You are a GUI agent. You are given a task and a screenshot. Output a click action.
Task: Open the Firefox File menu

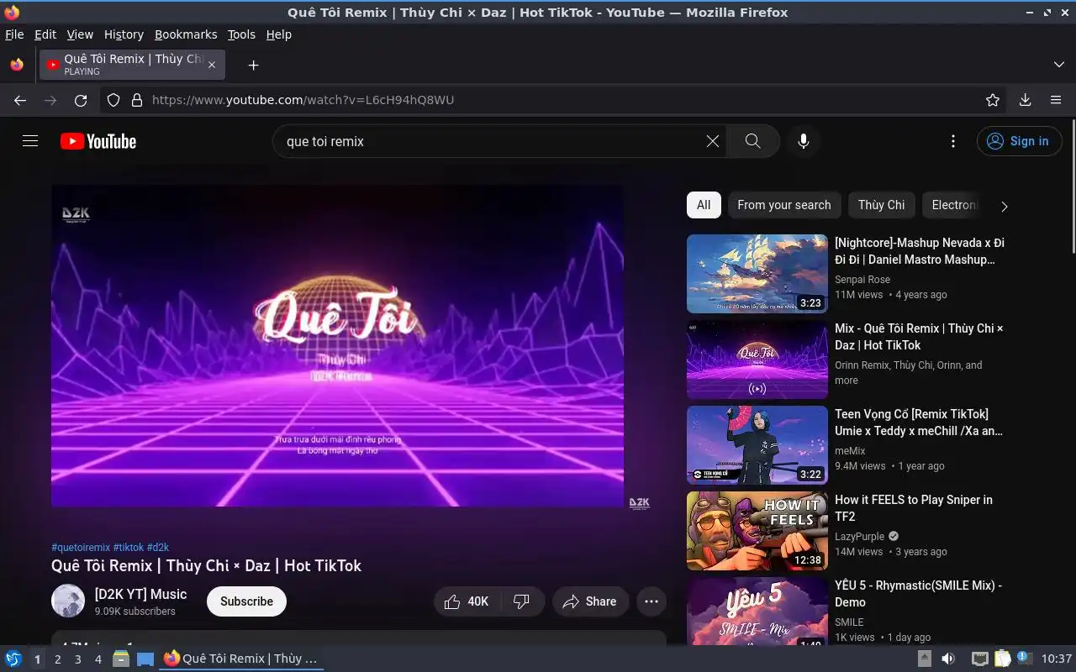pos(14,34)
